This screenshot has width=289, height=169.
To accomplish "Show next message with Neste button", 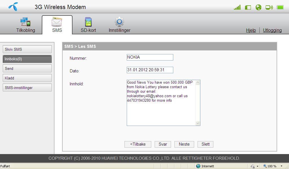I will click(x=184, y=144).
